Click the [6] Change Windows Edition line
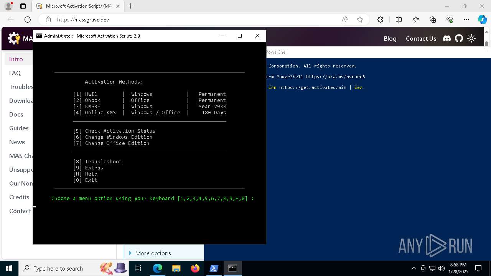Image resolution: width=491 pixels, height=276 pixels. point(113,137)
